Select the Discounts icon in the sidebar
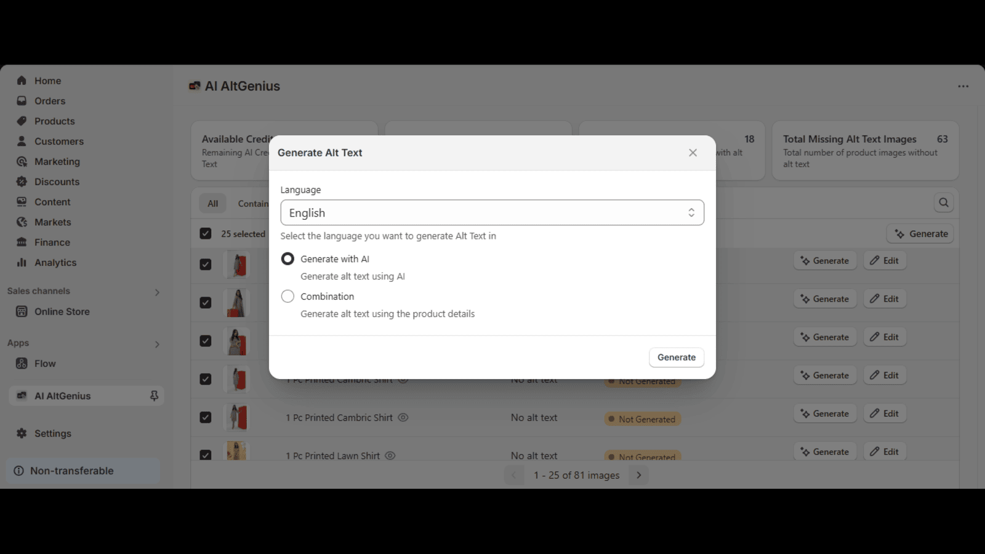The image size is (985, 554). (22, 182)
